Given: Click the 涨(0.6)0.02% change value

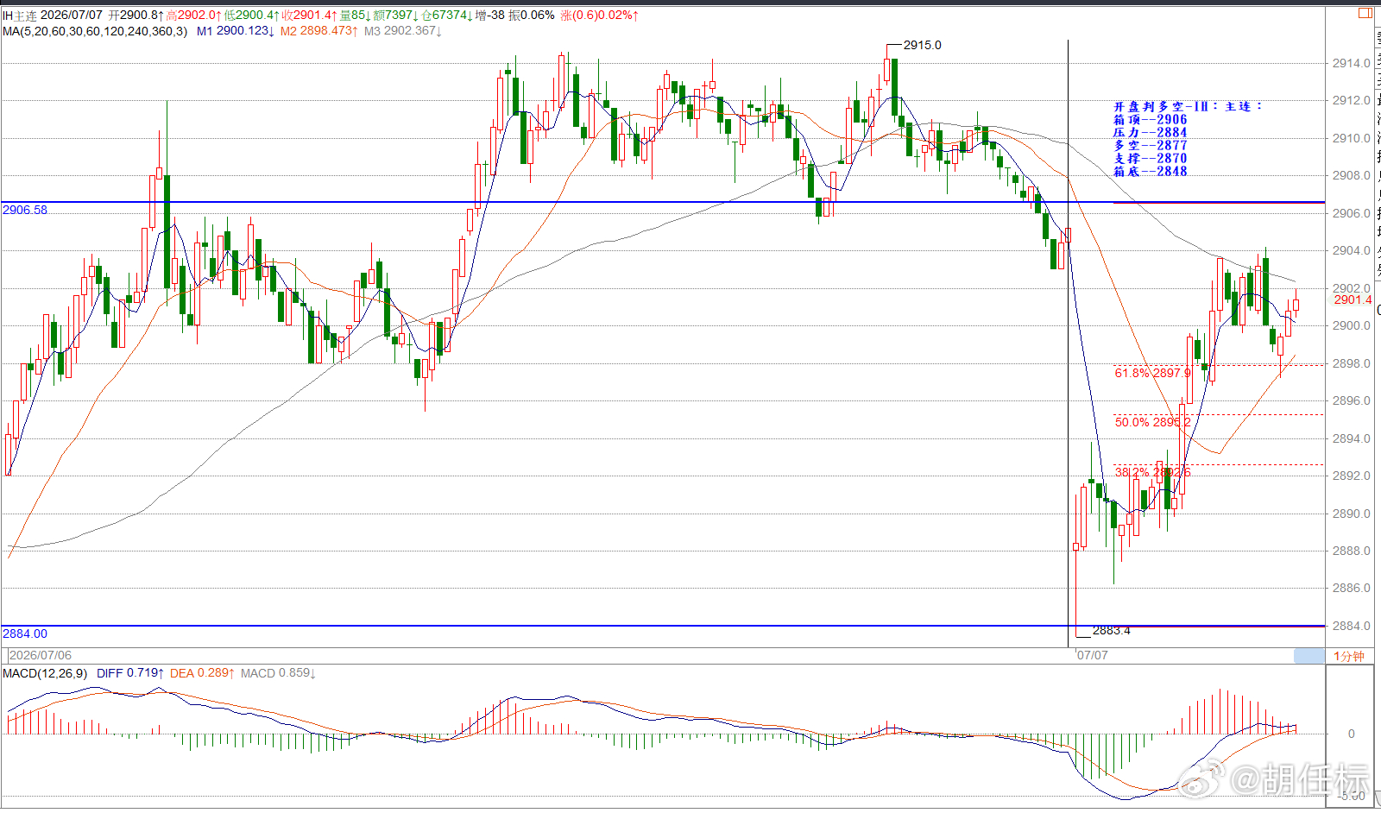Looking at the screenshot, I should [x=600, y=16].
